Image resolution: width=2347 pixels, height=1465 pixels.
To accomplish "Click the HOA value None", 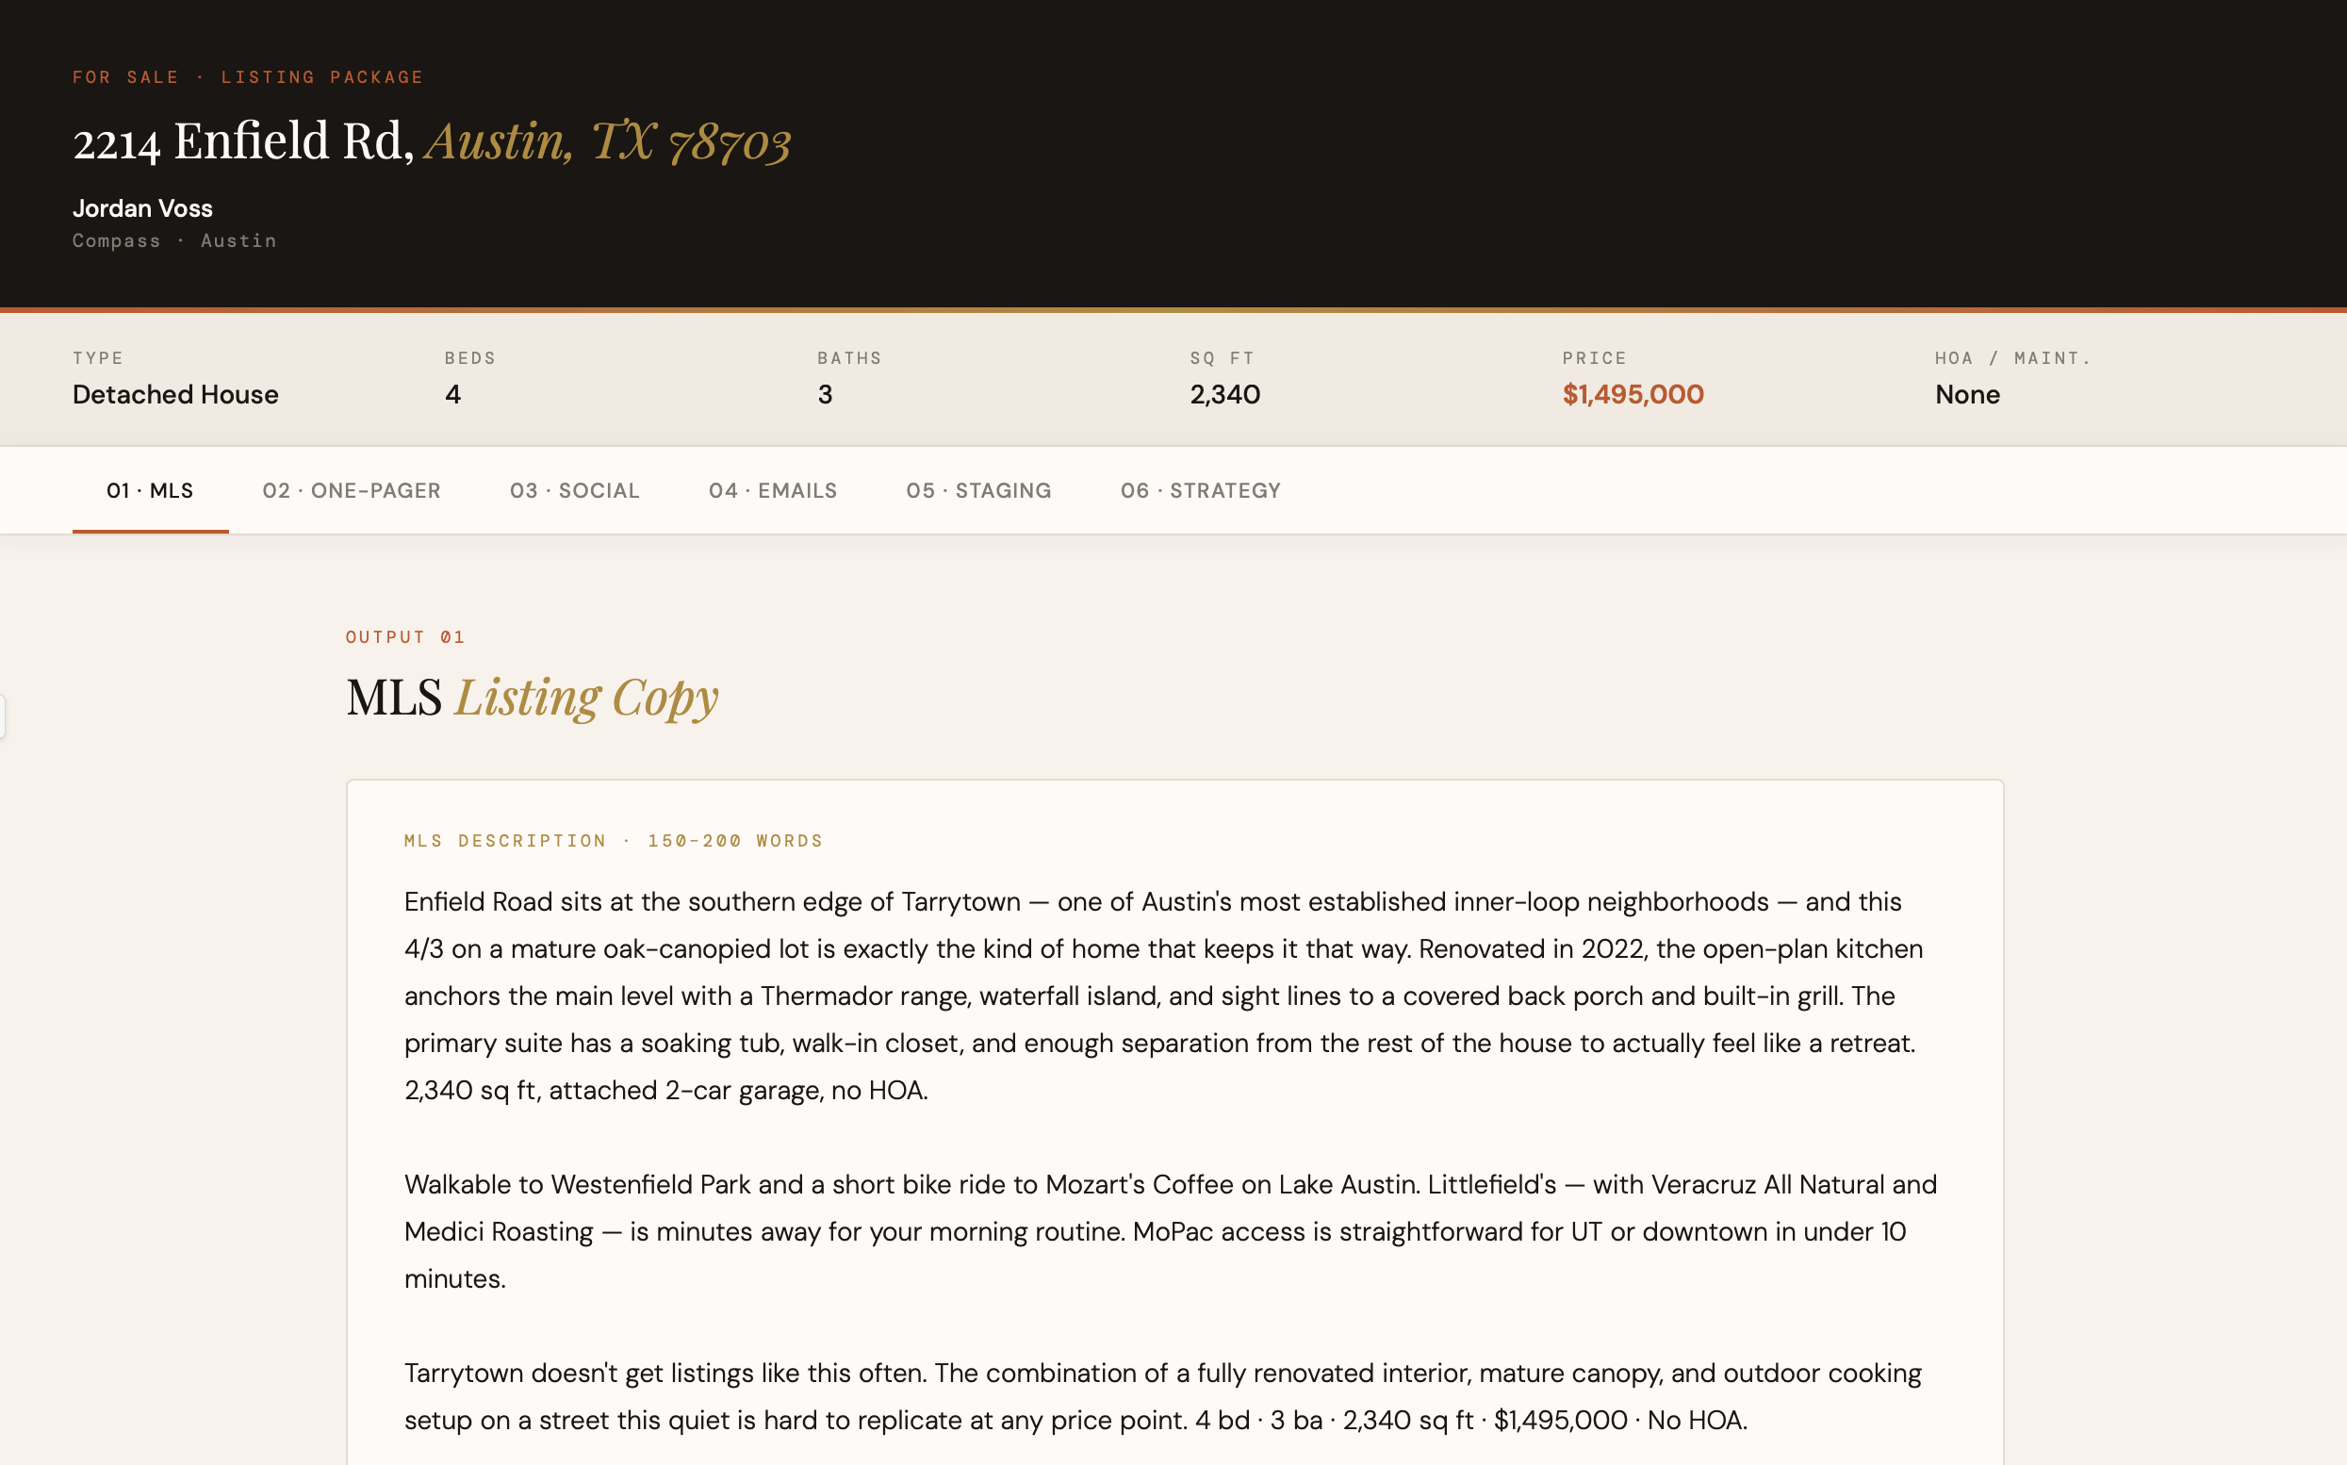I will (x=1966, y=394).
